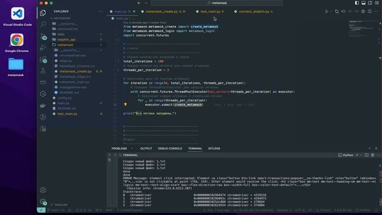Switch to the metamask_create.py editor tab
The image size is (382, 215).
[163, 11]
